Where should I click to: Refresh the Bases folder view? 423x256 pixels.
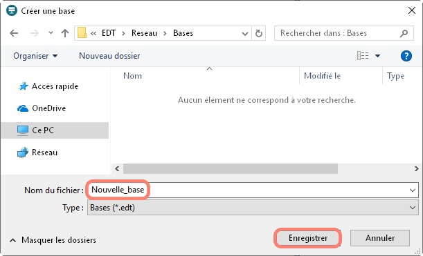(x=259, y=33)
